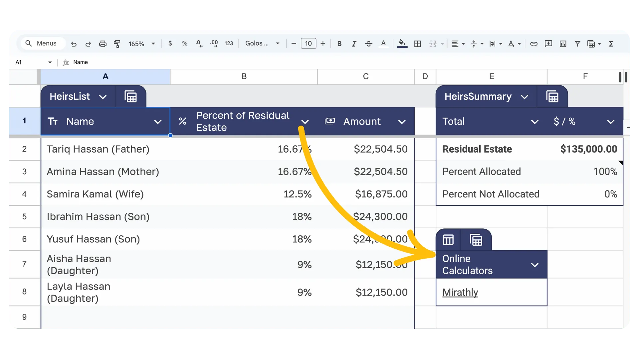Expand the HeirsList table menu
The width and height of the screenshot is (639, 359).
[x=103, y=97]
